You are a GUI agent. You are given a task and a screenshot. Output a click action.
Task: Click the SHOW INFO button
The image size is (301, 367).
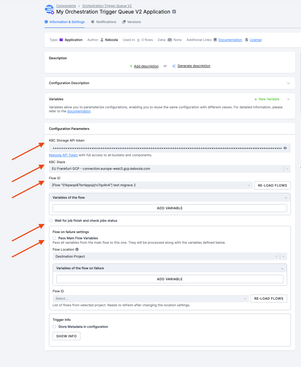pyautogui.click(x=66, y=336)
